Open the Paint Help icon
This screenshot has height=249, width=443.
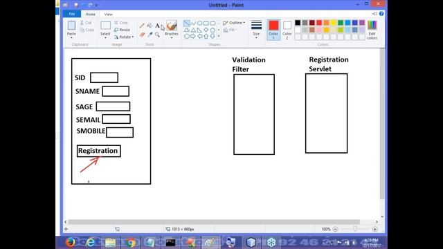tap(381, 14)
